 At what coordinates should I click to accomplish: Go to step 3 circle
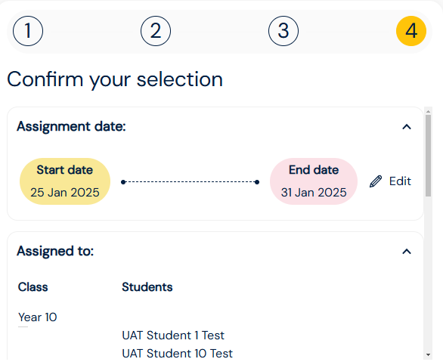pos(283,31)
